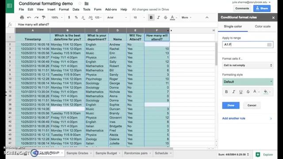This screenshot has width=283, height=159.
Task: Undo the last action
Action: click(29, 18)
